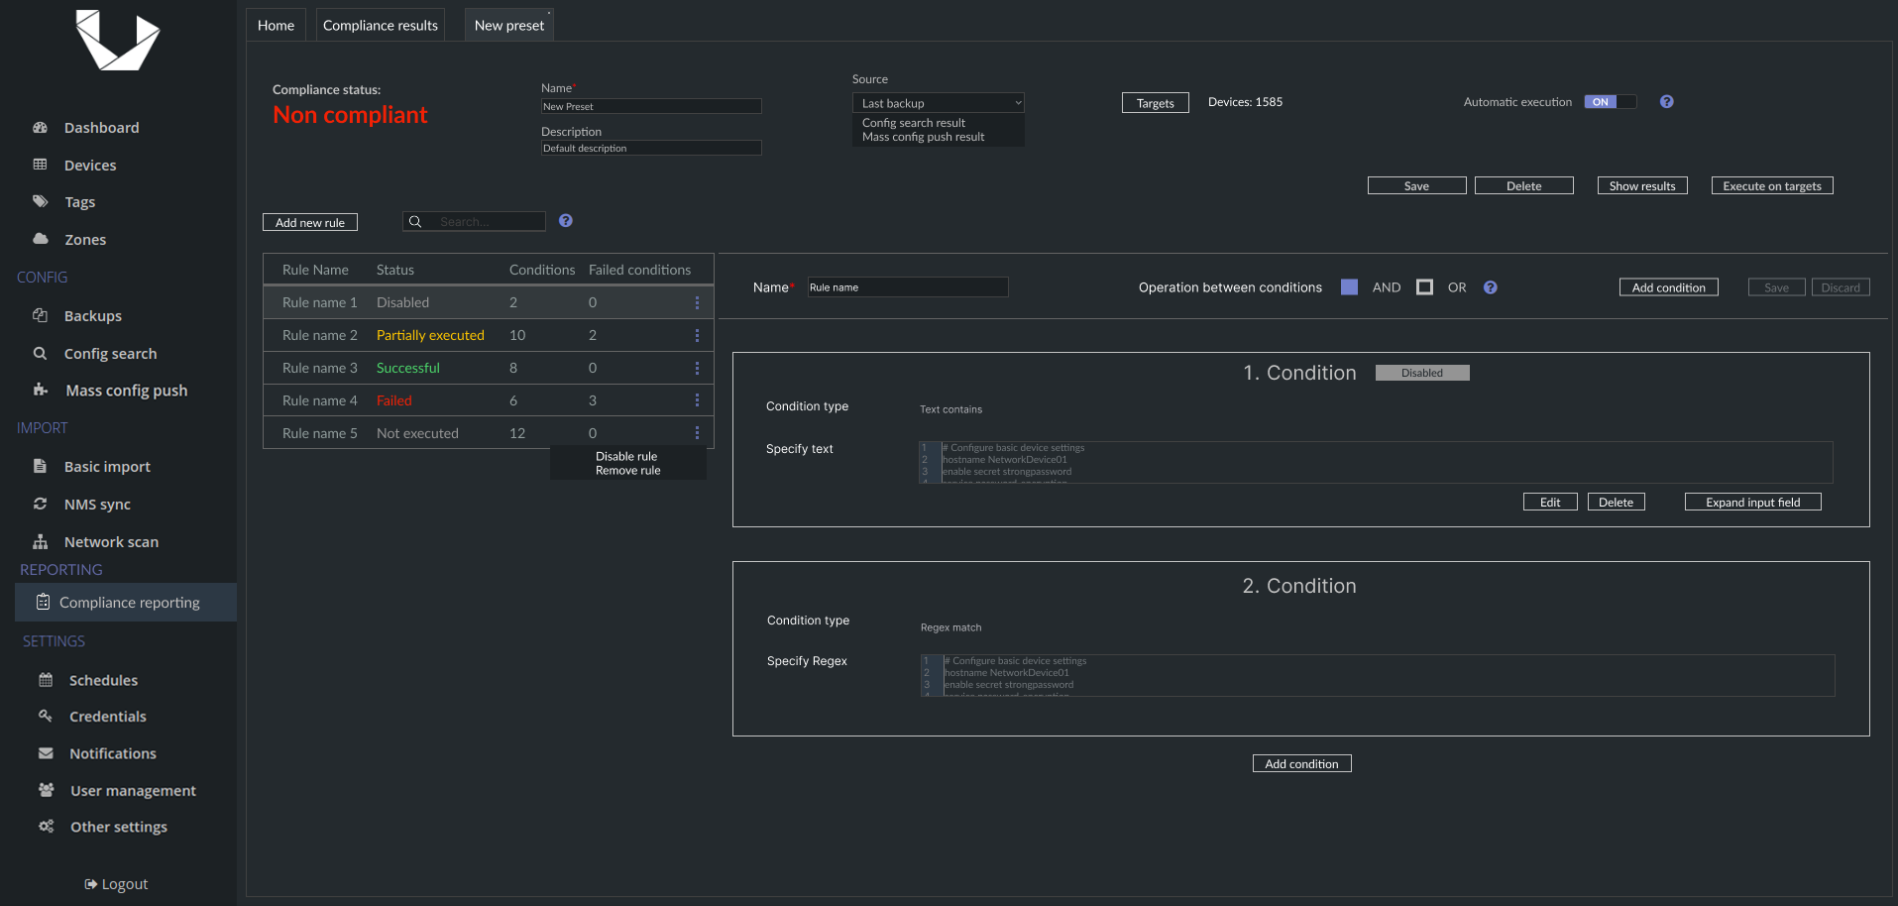Screen dimensions: 1898x906
Task: Click the Compliance reporting clipboard icon
Action: coord(43,602)
